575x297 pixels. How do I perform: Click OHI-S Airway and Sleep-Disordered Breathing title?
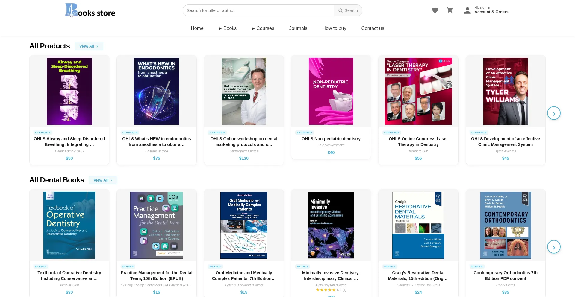[x=69, y=141]
